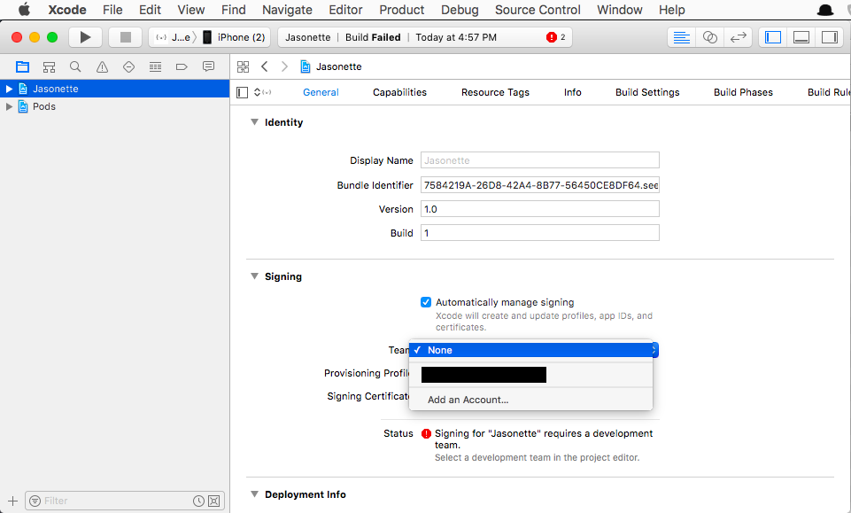Click the notification hat icon in menu bar
851x513 pixels.
[x=825, y=10]
